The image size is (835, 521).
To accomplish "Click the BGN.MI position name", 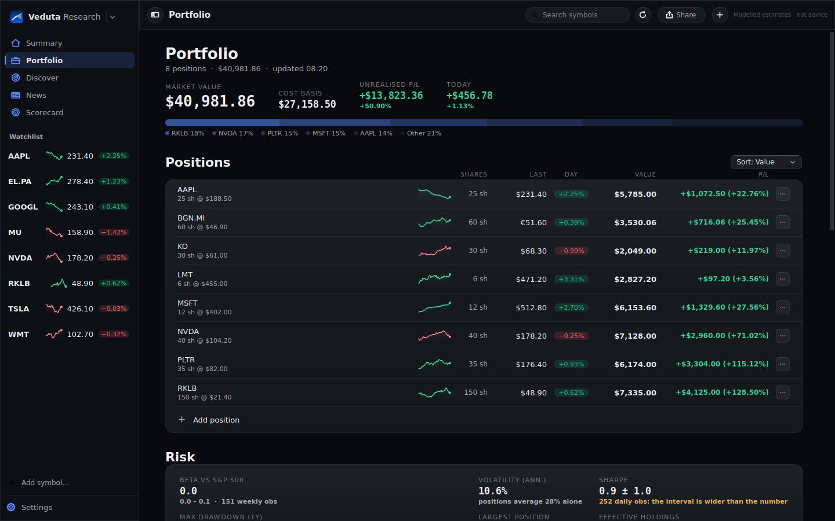I will pos(191,218).
